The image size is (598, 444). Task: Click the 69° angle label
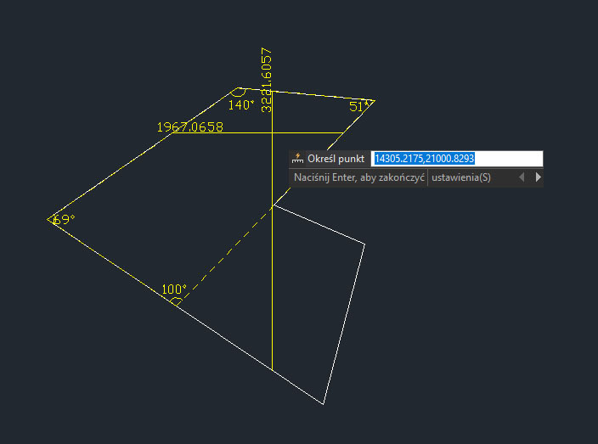(64, 220)
